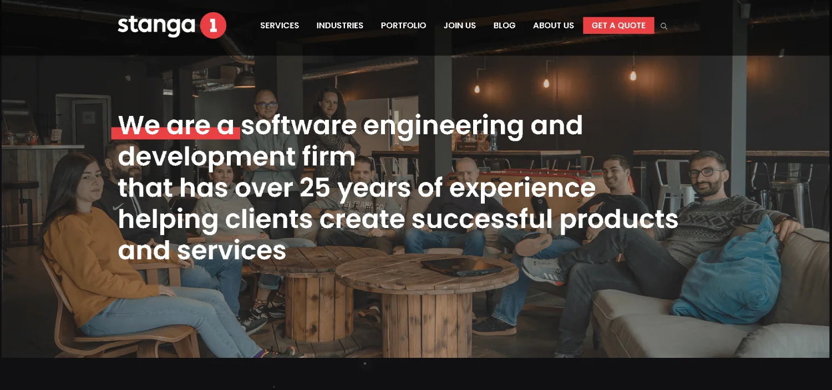
Task: Open the Industries menu
Action: [340, 26]
